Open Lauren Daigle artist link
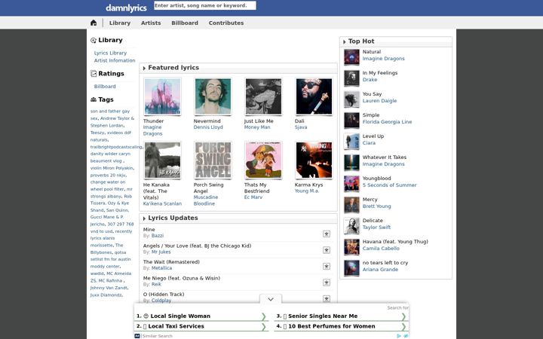 pos(379,101)
